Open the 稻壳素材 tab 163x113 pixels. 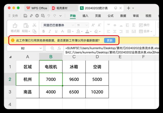point(64,8)
